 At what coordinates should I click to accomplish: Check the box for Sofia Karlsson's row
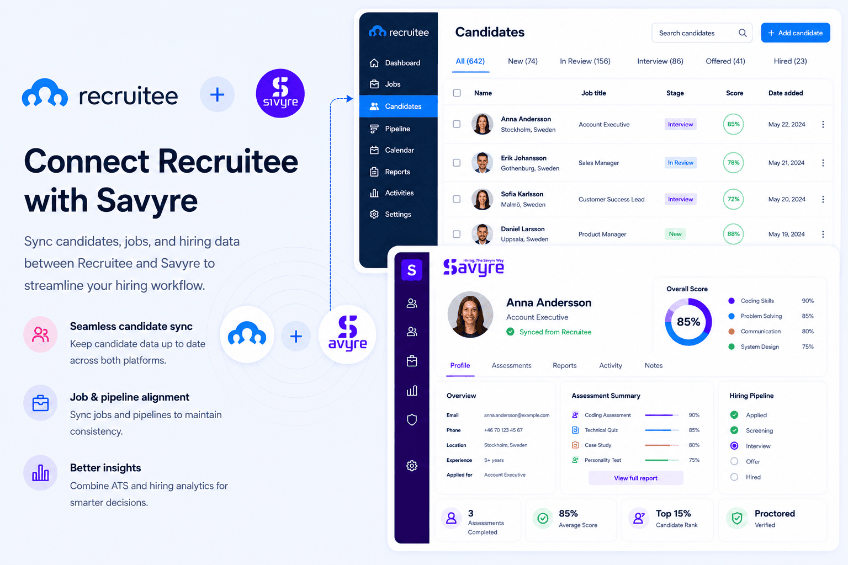(457, 199)
